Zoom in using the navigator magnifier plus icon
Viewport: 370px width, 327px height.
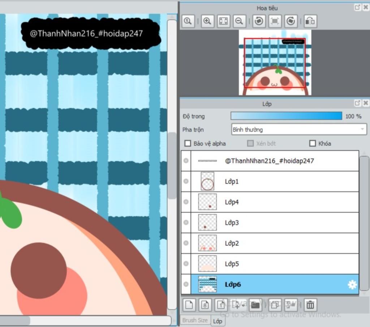(207, 21)
